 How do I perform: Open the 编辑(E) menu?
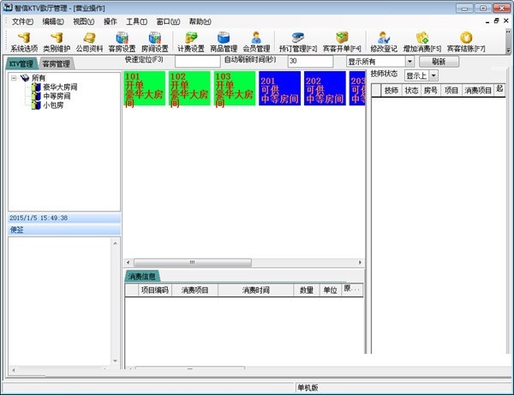click(53, 21)
